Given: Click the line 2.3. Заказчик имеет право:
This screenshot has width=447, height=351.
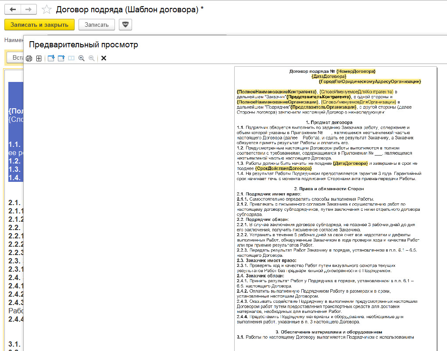Looking at the screenshot, I should [x=267, y=260].
